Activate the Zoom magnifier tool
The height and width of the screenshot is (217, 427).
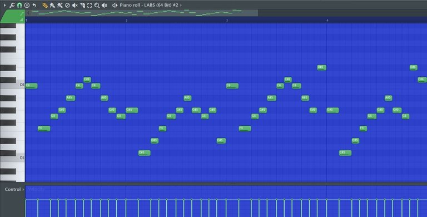97,5
